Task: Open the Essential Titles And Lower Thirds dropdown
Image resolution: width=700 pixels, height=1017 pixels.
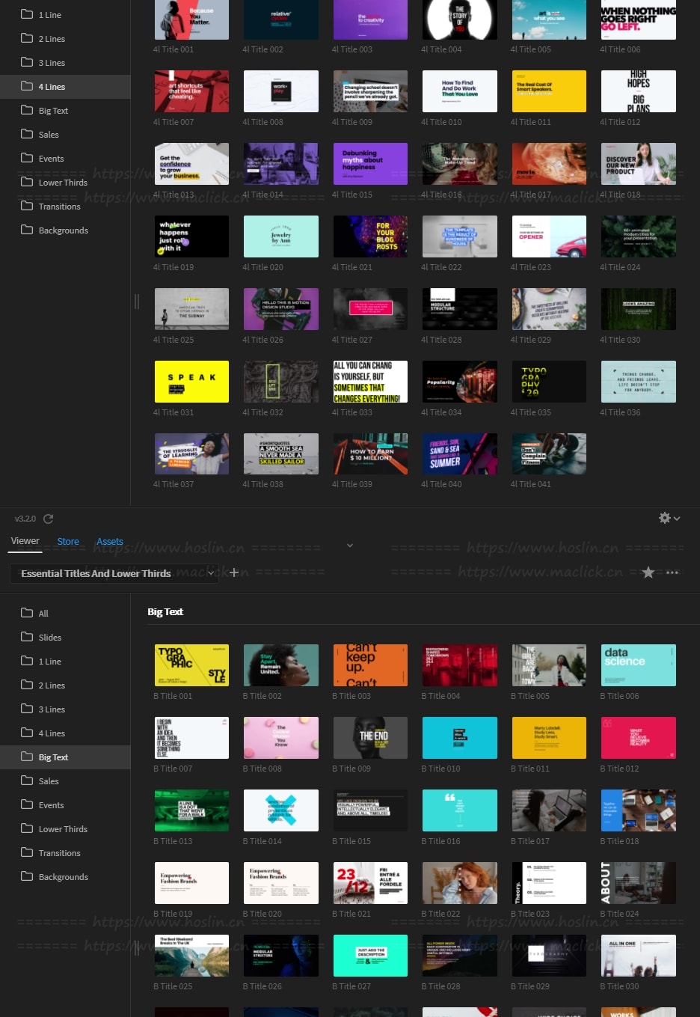Action: pos(114,573)
